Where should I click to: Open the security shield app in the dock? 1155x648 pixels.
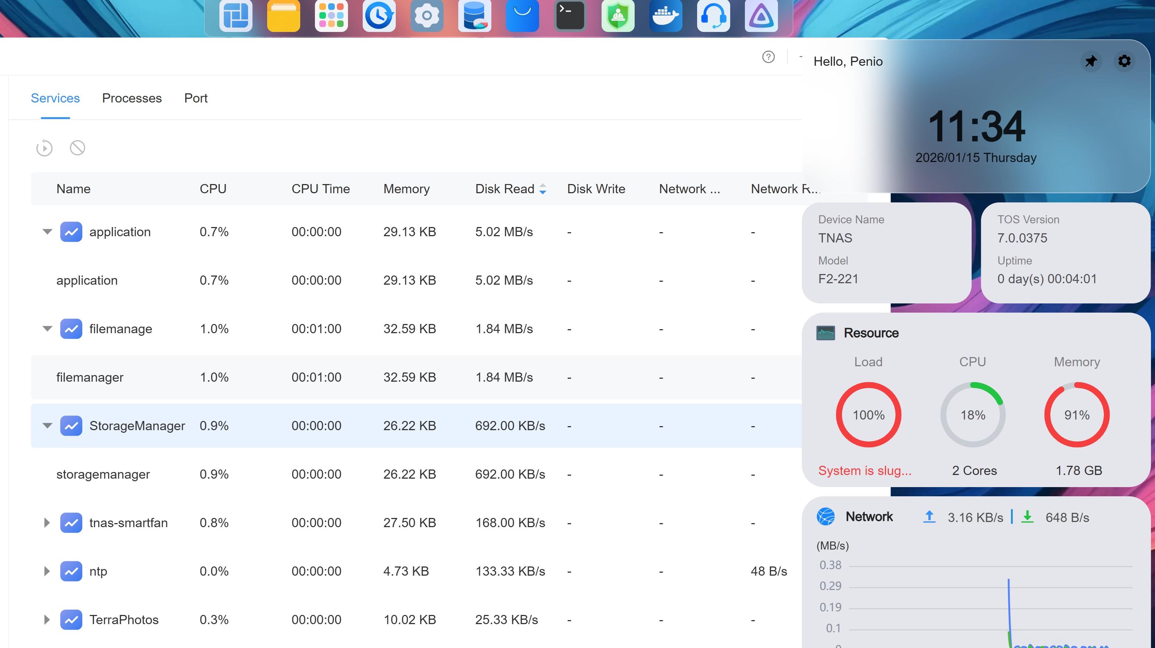[618, 16]
